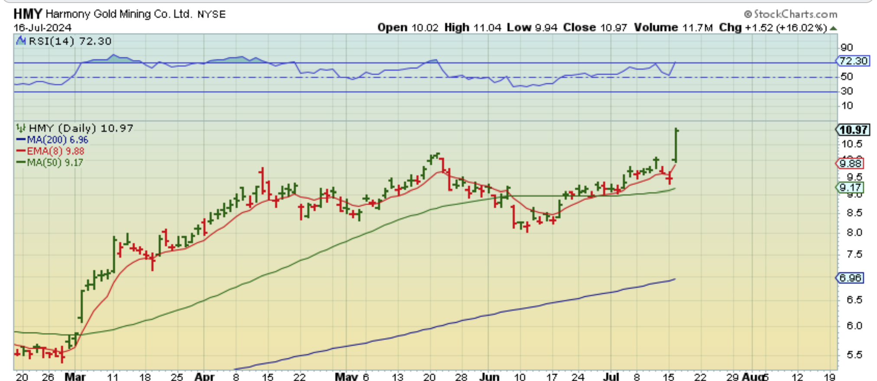Click the 24 date label on the date axis

point(578,377)
